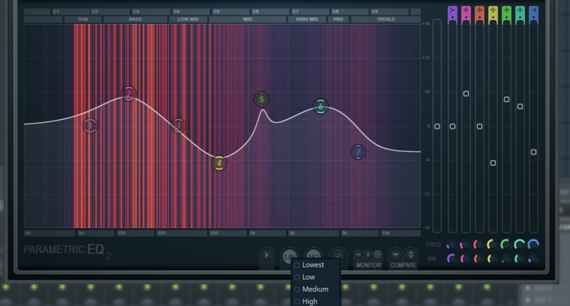Click band 2 level slider handle
Viewport: 570px width, 306px height.
(466, 94)
